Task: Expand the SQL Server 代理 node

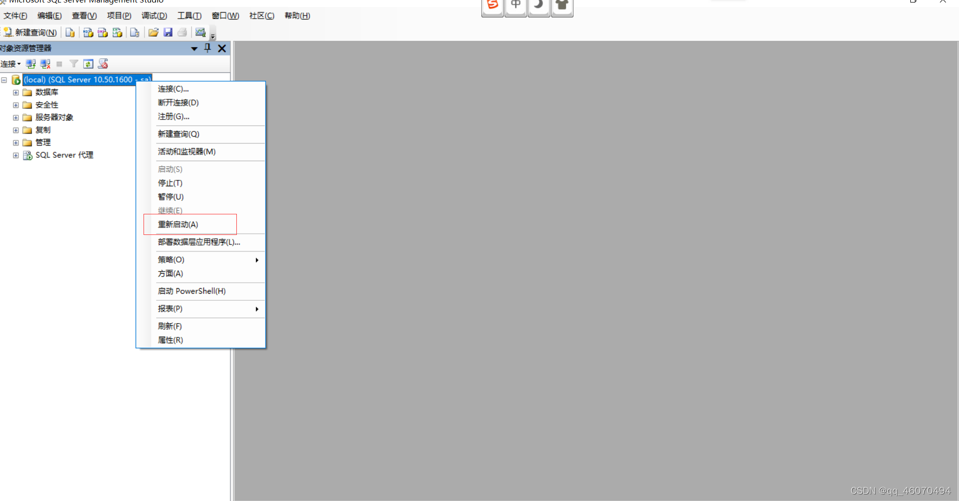Action: point(16,155)
